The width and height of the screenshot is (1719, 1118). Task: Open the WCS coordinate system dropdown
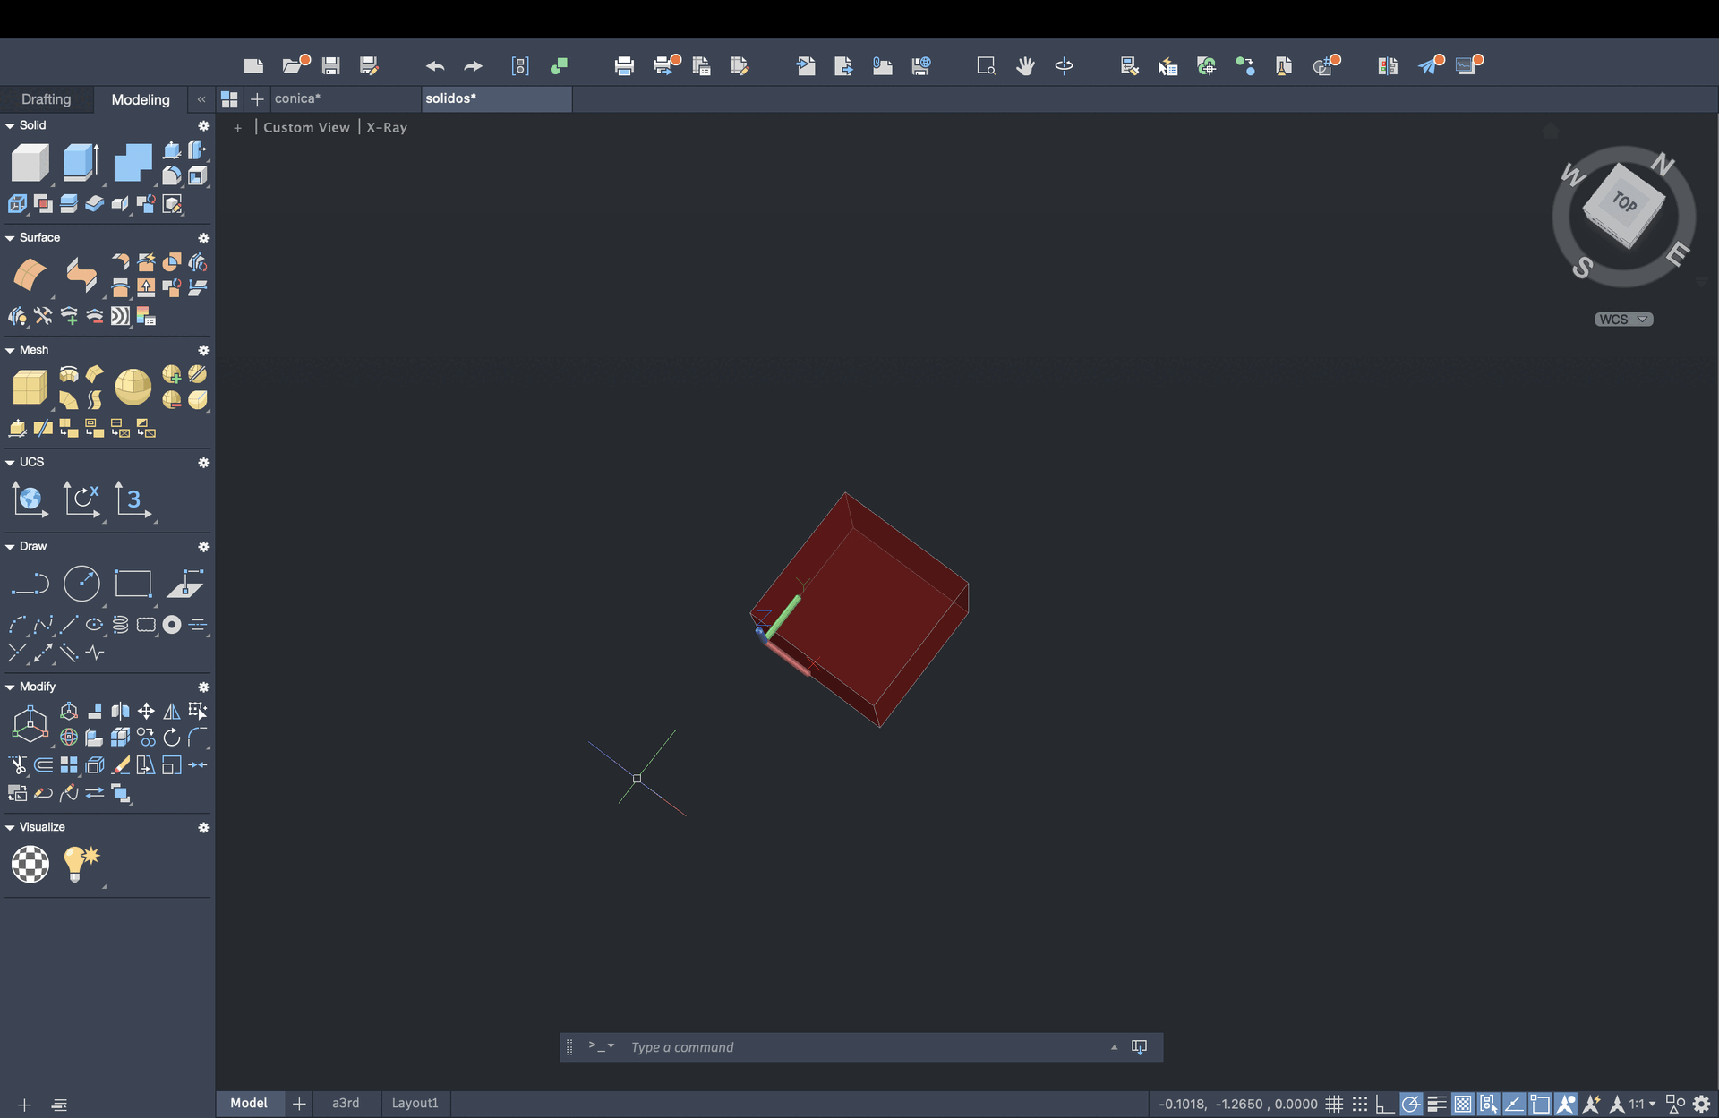tap(1624, 320)
